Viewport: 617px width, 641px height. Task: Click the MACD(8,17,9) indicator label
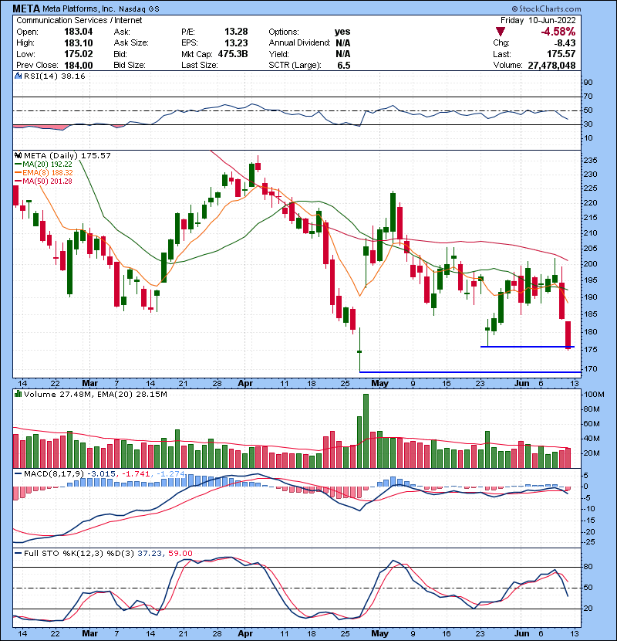[x=54, y=474]
